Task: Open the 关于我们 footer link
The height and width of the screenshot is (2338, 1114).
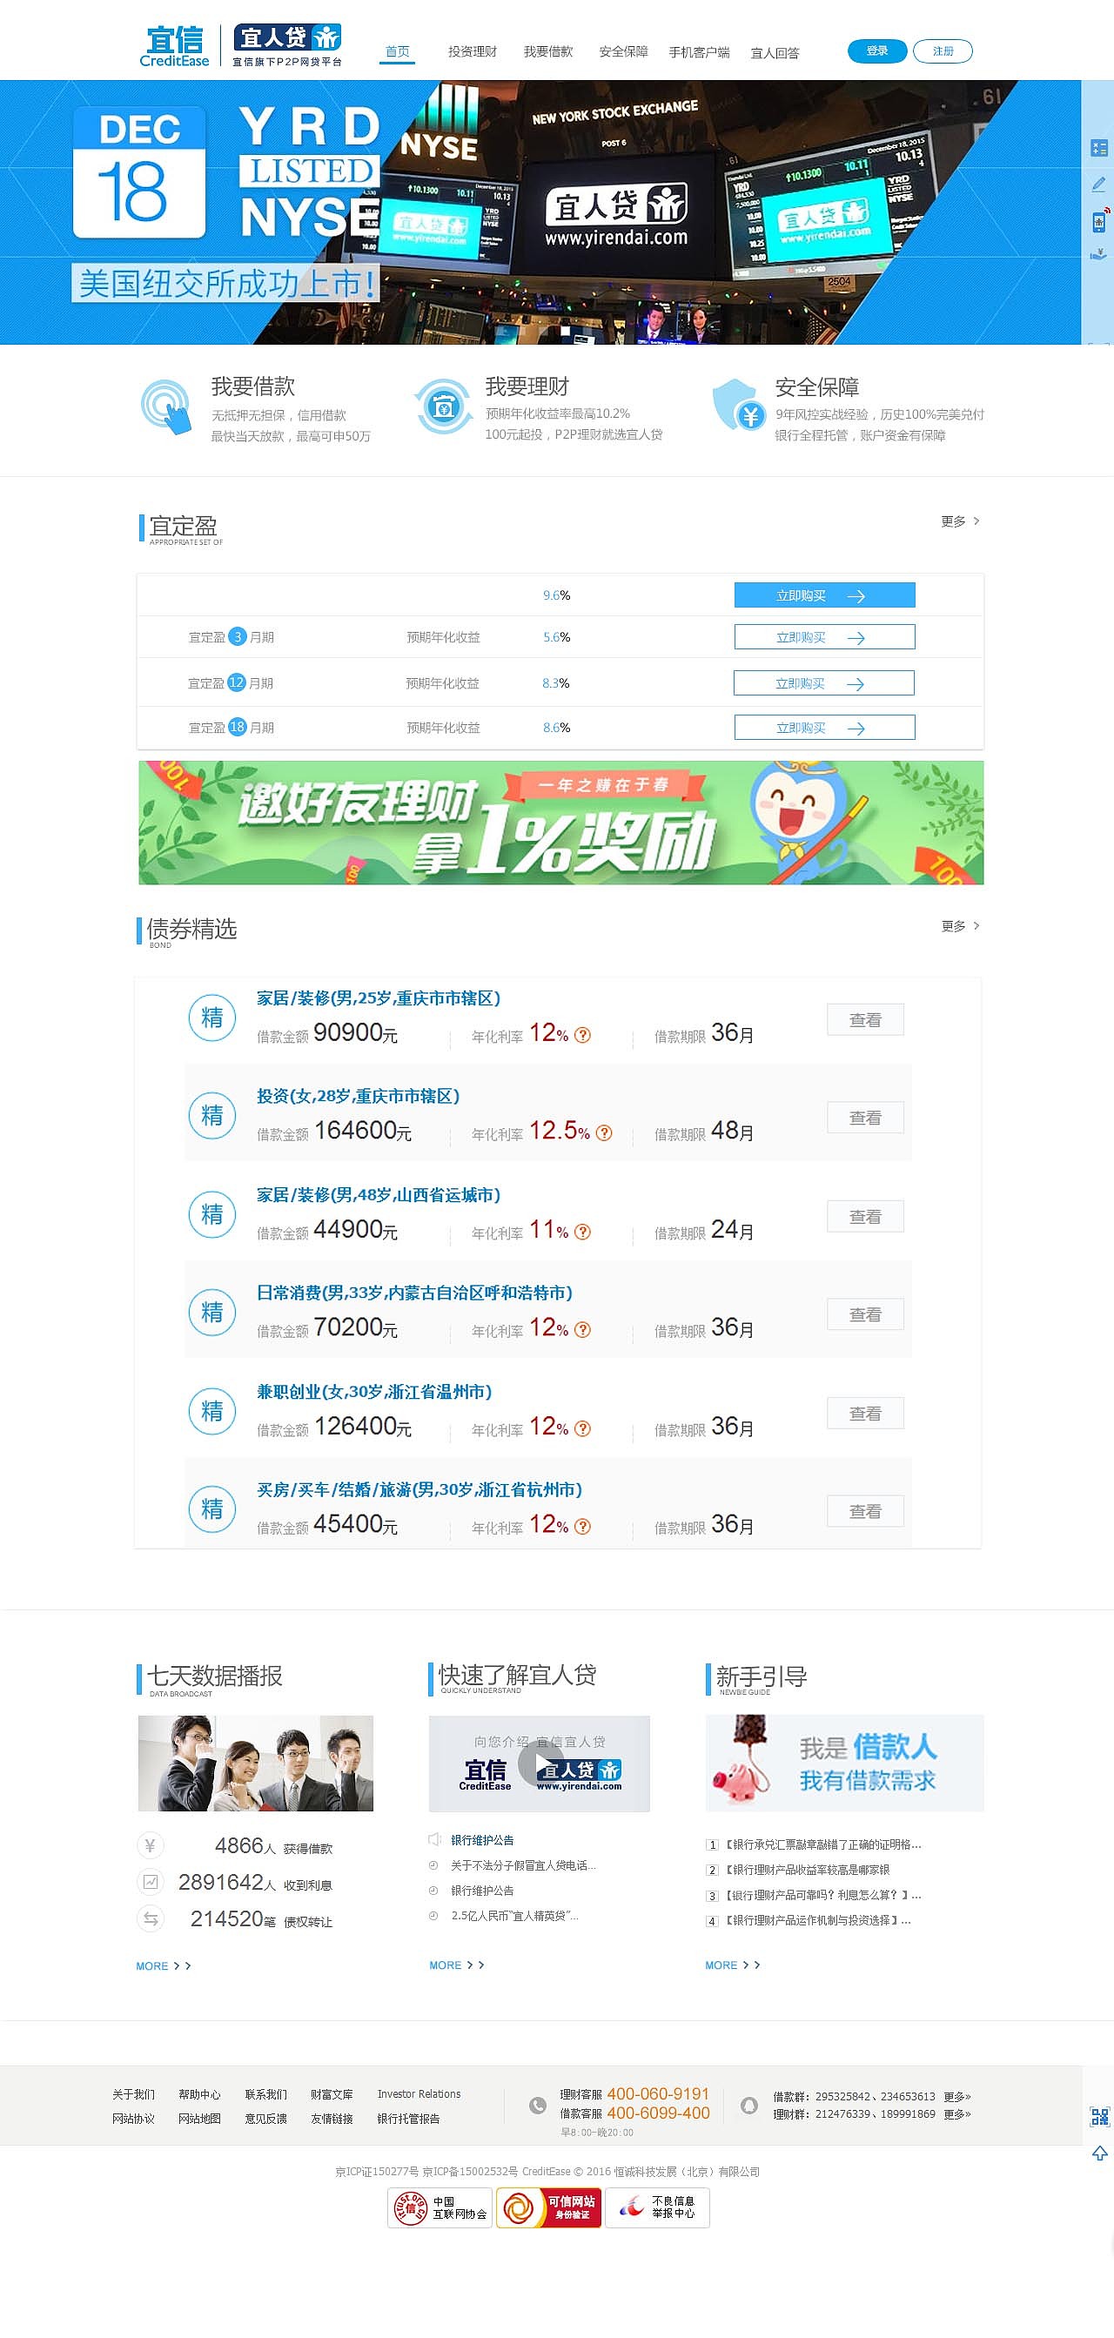Action: [133, 2095]
